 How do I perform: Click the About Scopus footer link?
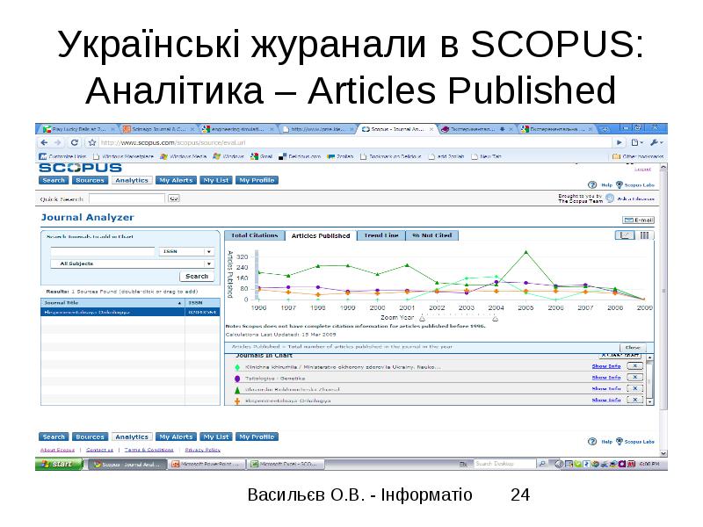(x=57, y=450)
